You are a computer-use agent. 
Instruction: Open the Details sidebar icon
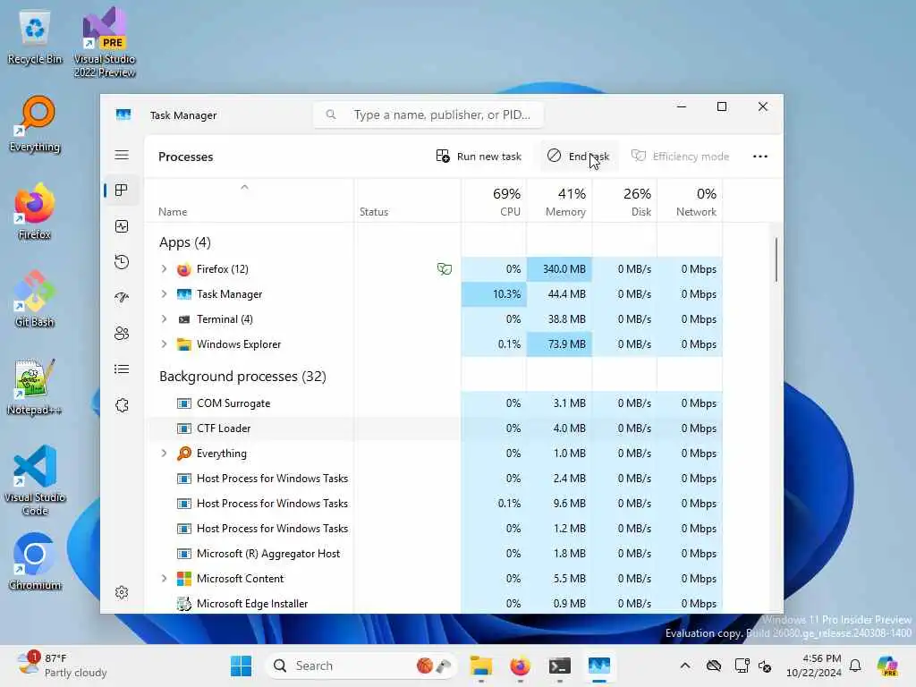pyautogui.click(x=122, y=369)
